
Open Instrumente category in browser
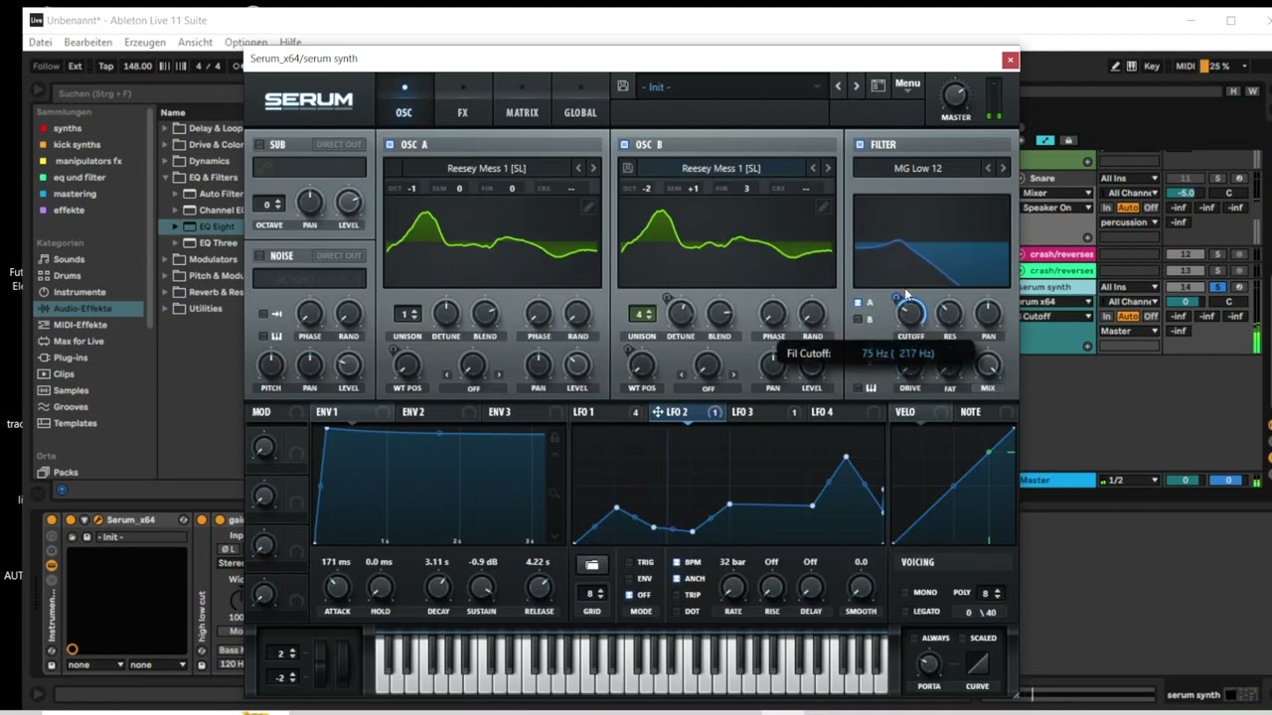tap(79, 292)
